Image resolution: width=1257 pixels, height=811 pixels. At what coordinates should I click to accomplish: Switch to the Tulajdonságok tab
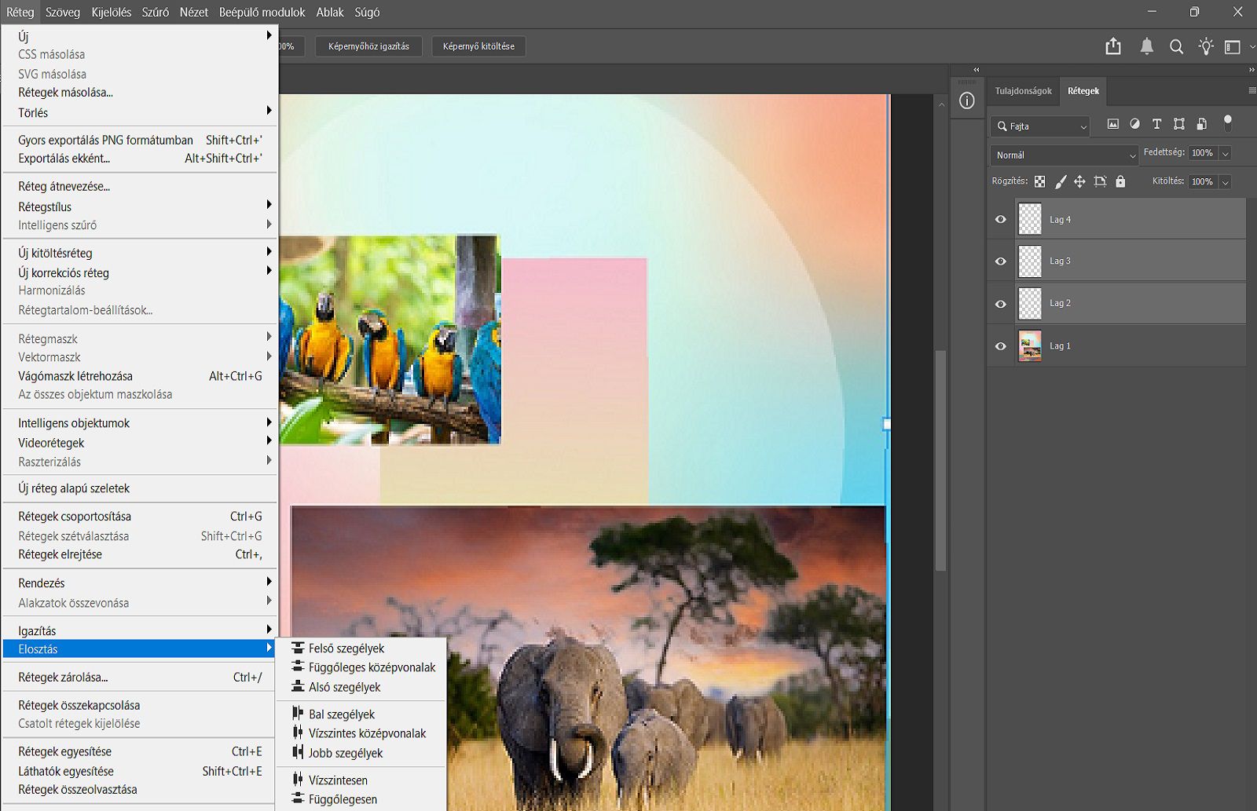point(1023,91)
